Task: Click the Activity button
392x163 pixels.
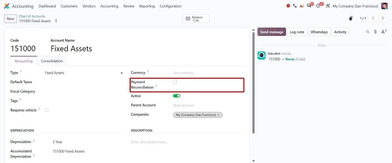Action: (340, 32)
